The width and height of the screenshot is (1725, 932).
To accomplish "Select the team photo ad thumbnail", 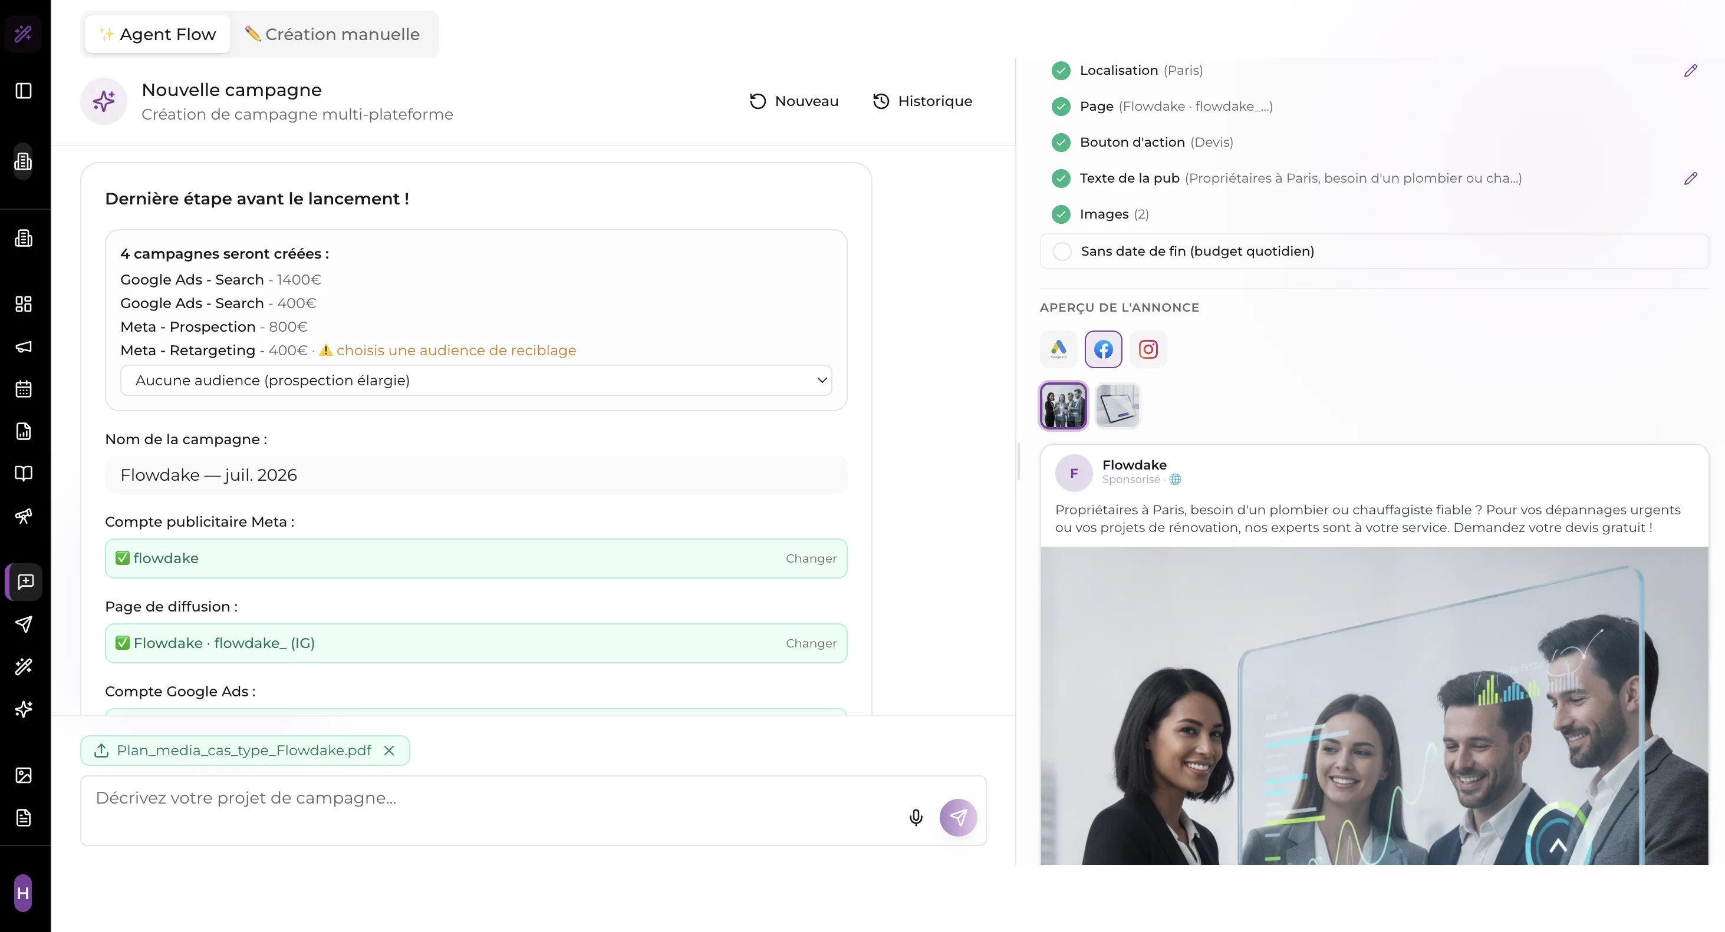I will pos(1064,406).
